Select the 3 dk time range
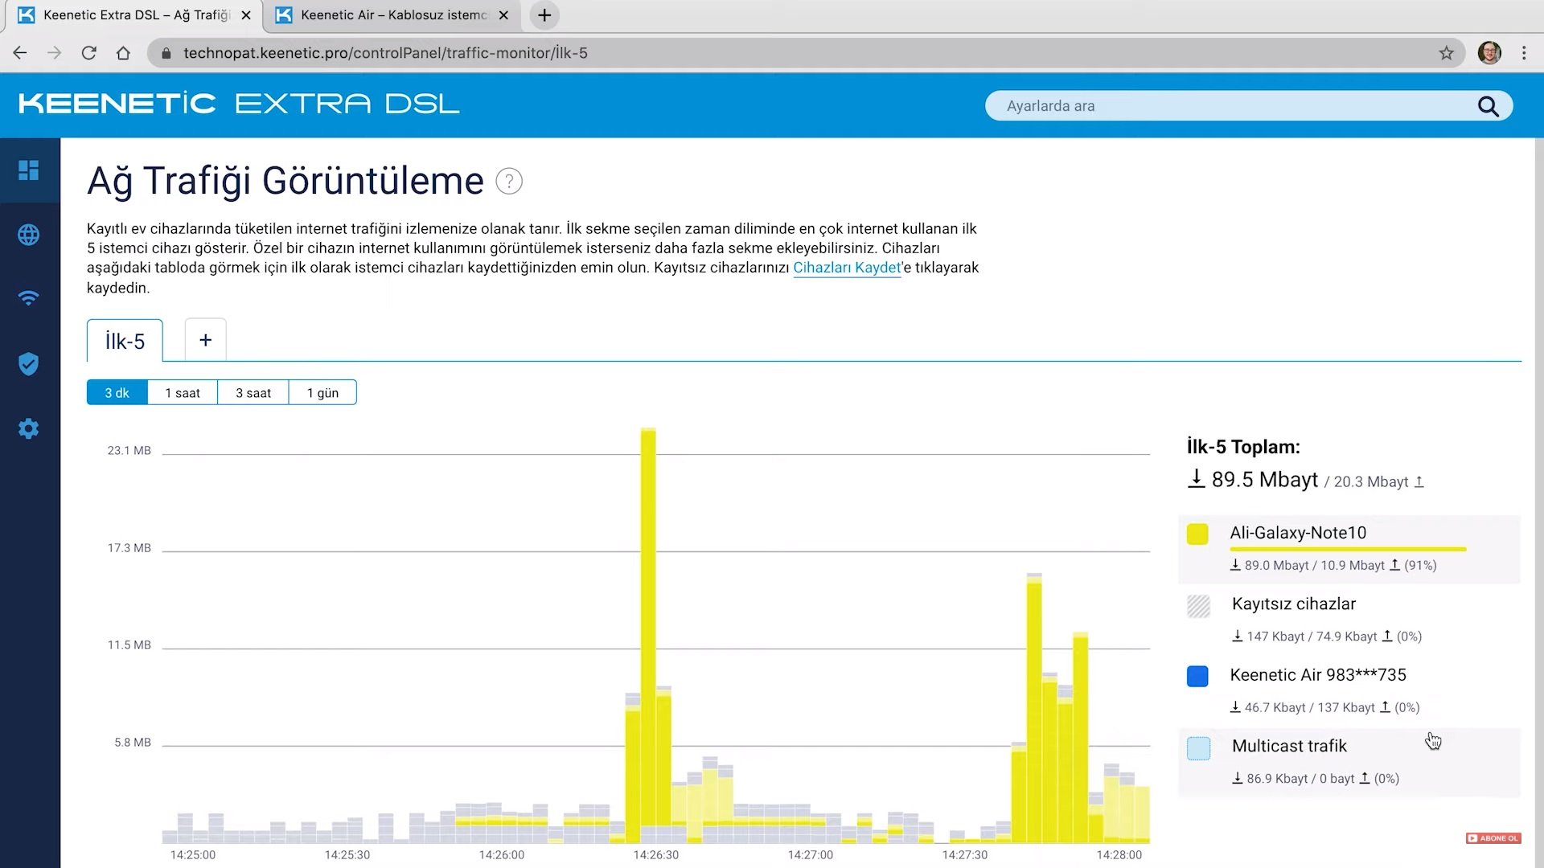Image resolution: width=1544 pixels, height=868 pixels. click(x=117, y=393)
